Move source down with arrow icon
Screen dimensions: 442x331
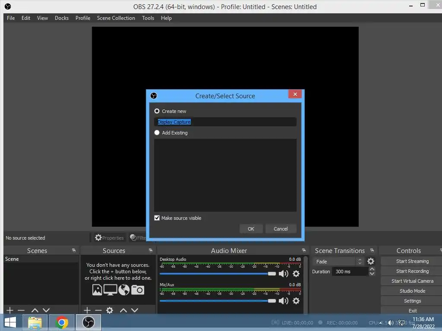135,310
